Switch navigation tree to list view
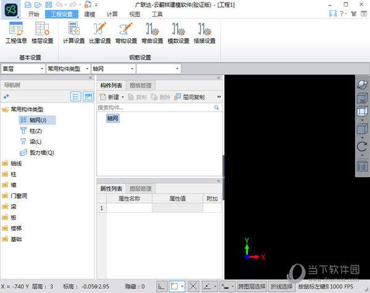Screen dimensions: 370x293 pyautogui.click(x=76, y=97)
